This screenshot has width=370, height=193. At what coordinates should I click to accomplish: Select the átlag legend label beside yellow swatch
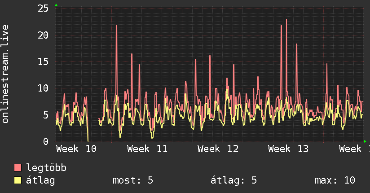click(40, 180)
